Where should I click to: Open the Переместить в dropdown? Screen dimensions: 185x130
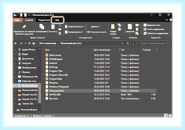pyautogui.click(x=75, y=27)
